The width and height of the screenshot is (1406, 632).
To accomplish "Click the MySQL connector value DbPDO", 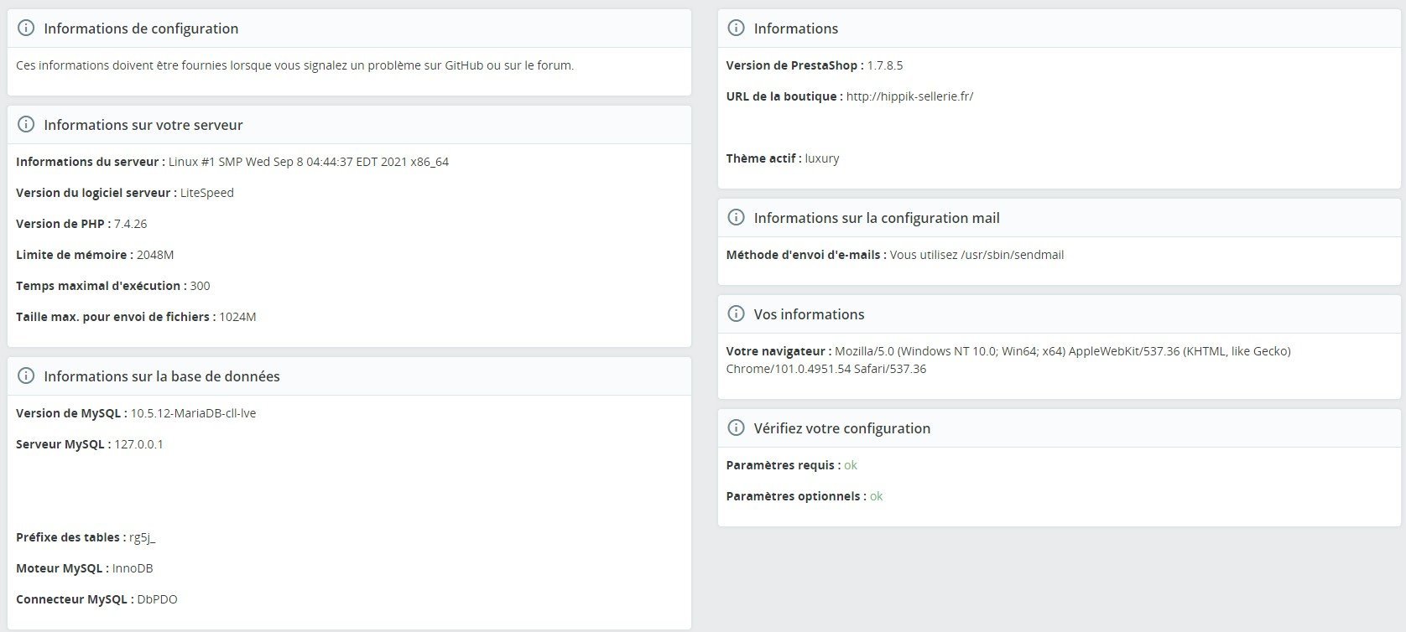I will pyautogui.click(x=158, y=599).
